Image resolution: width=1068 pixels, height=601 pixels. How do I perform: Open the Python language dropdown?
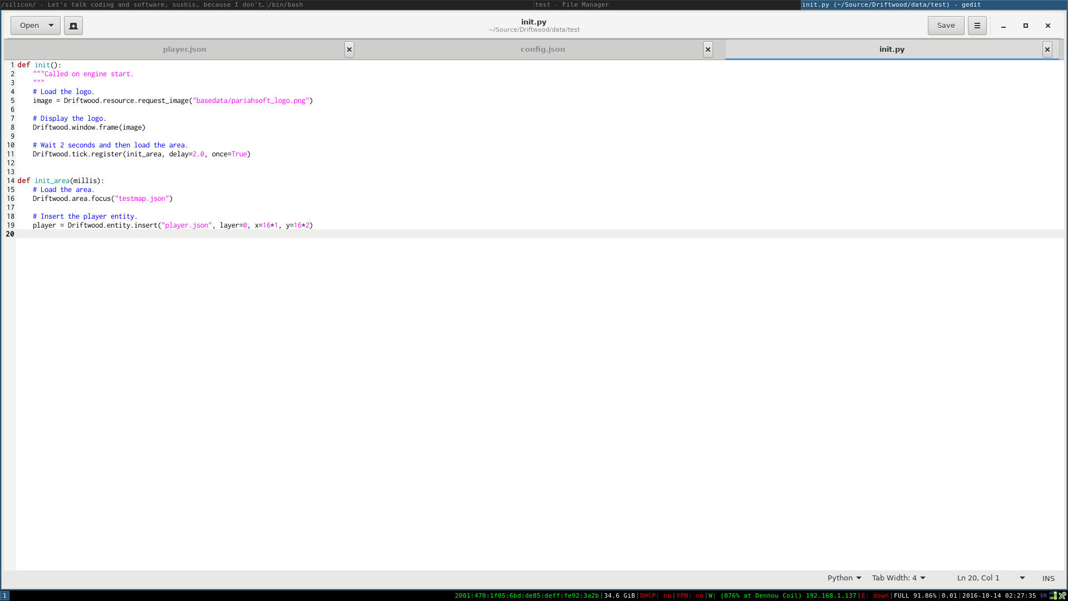pos(844,578)
